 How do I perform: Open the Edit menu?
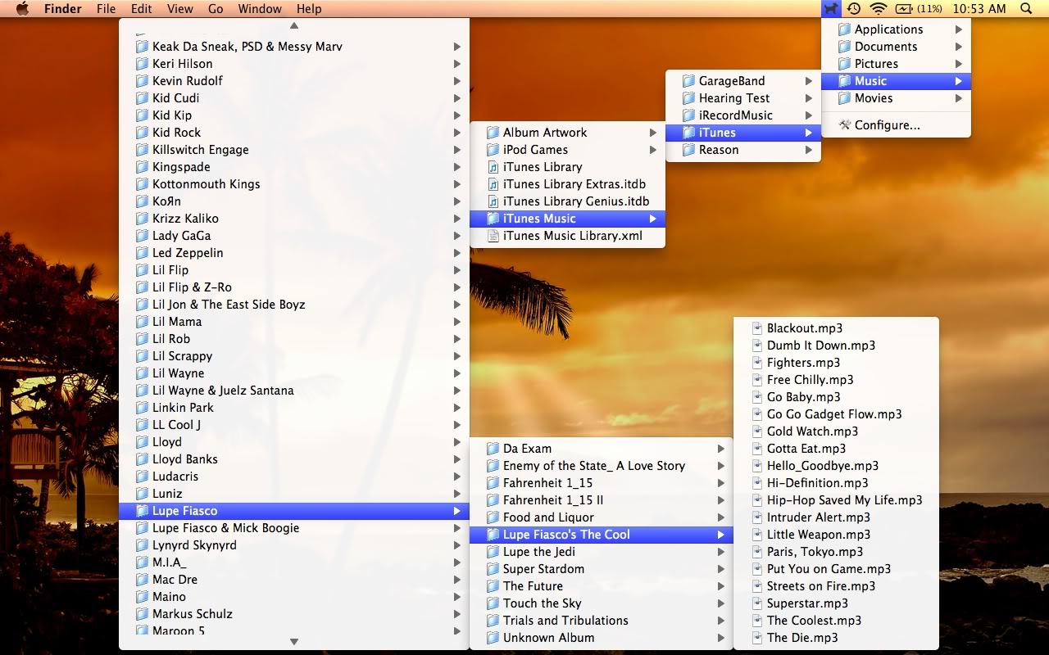(x=142, y=9)
